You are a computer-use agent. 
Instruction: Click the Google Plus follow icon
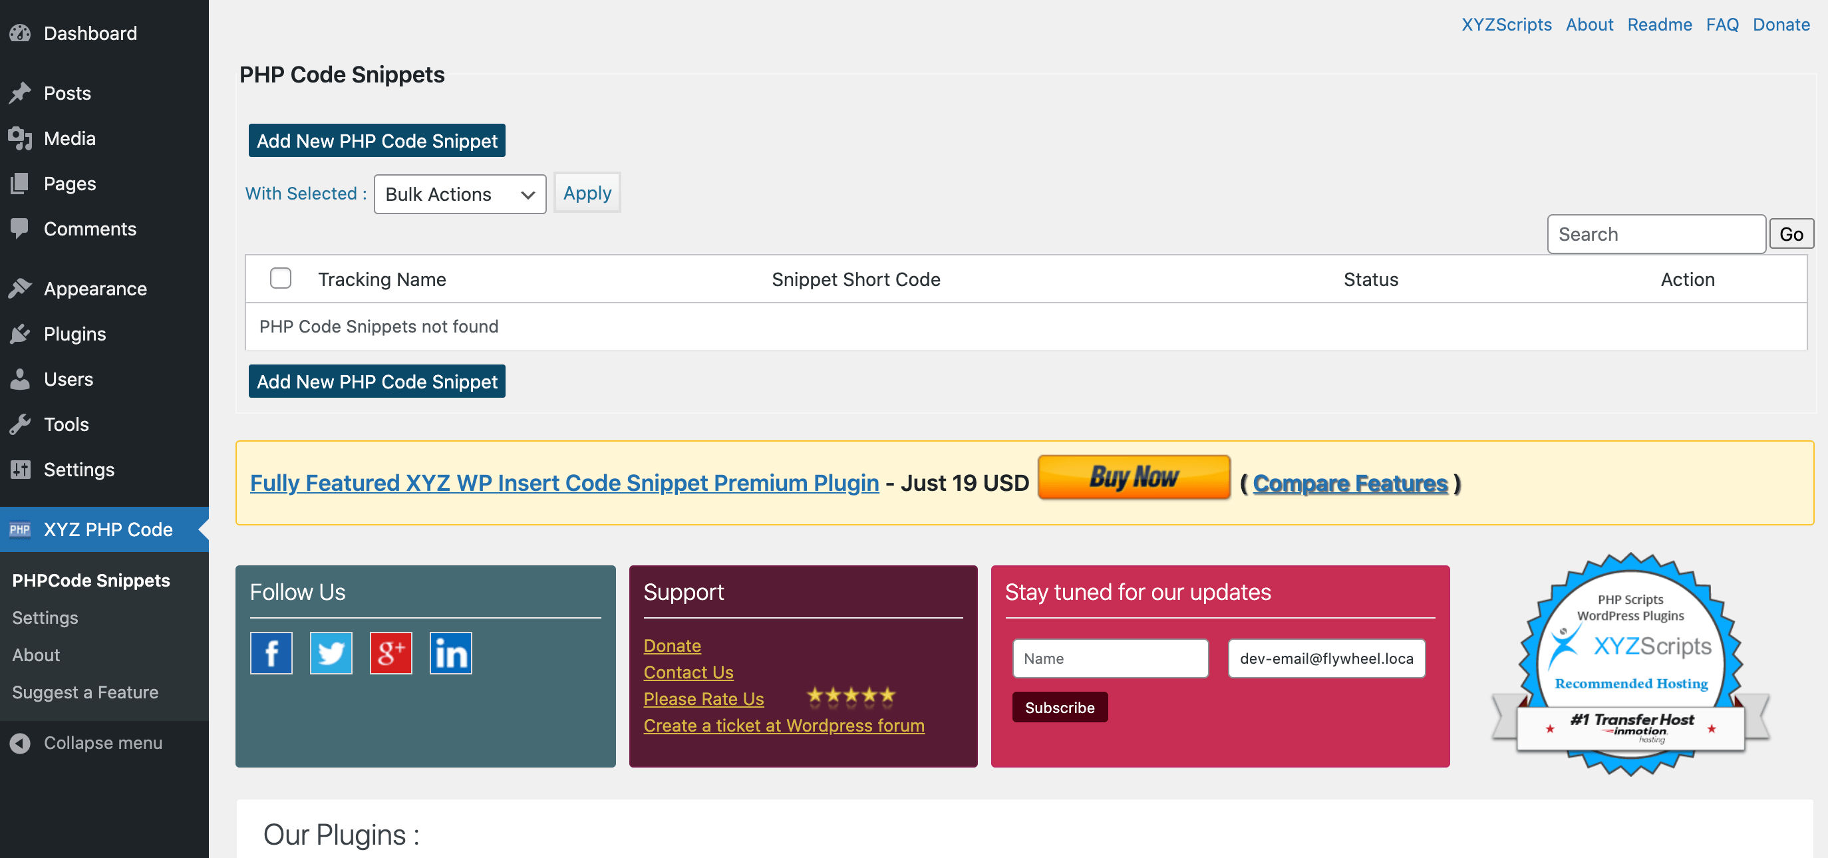click(x=391, y=653)
